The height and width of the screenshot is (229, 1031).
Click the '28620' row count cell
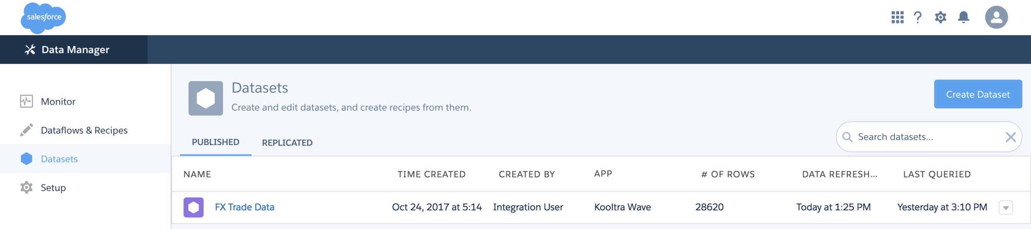click(x=709, y=207)
